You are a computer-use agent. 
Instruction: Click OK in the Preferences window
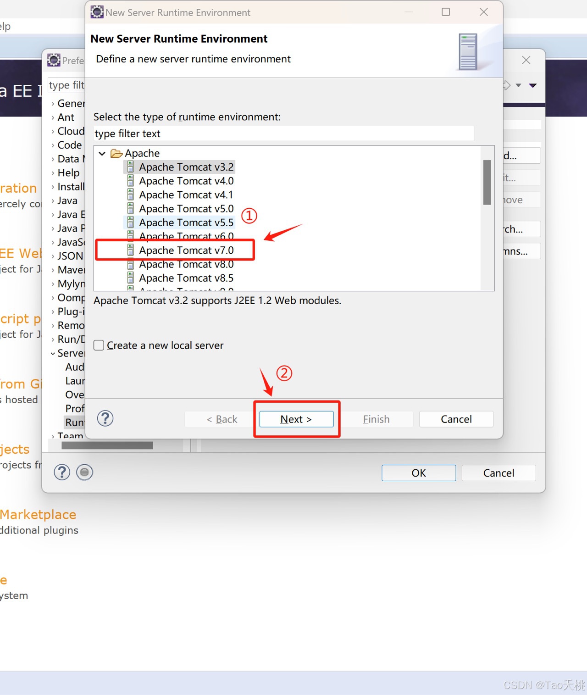pyautogui.click(x=419, y=473)
